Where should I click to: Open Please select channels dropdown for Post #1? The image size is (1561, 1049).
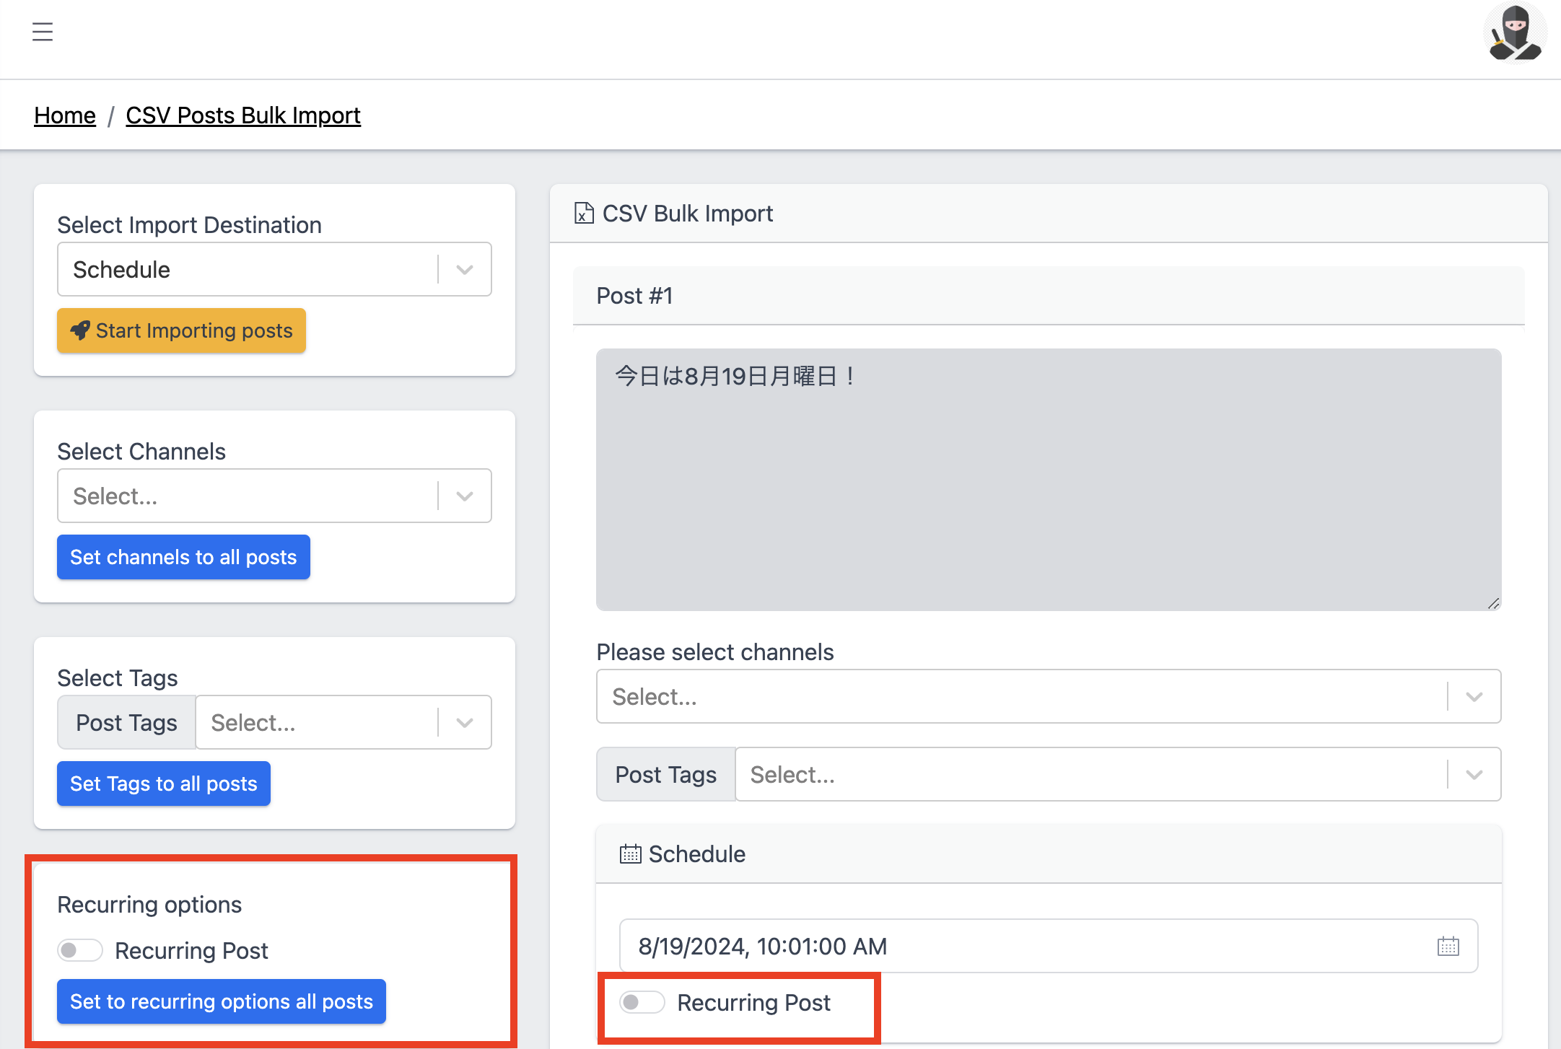coord(1049,696)
